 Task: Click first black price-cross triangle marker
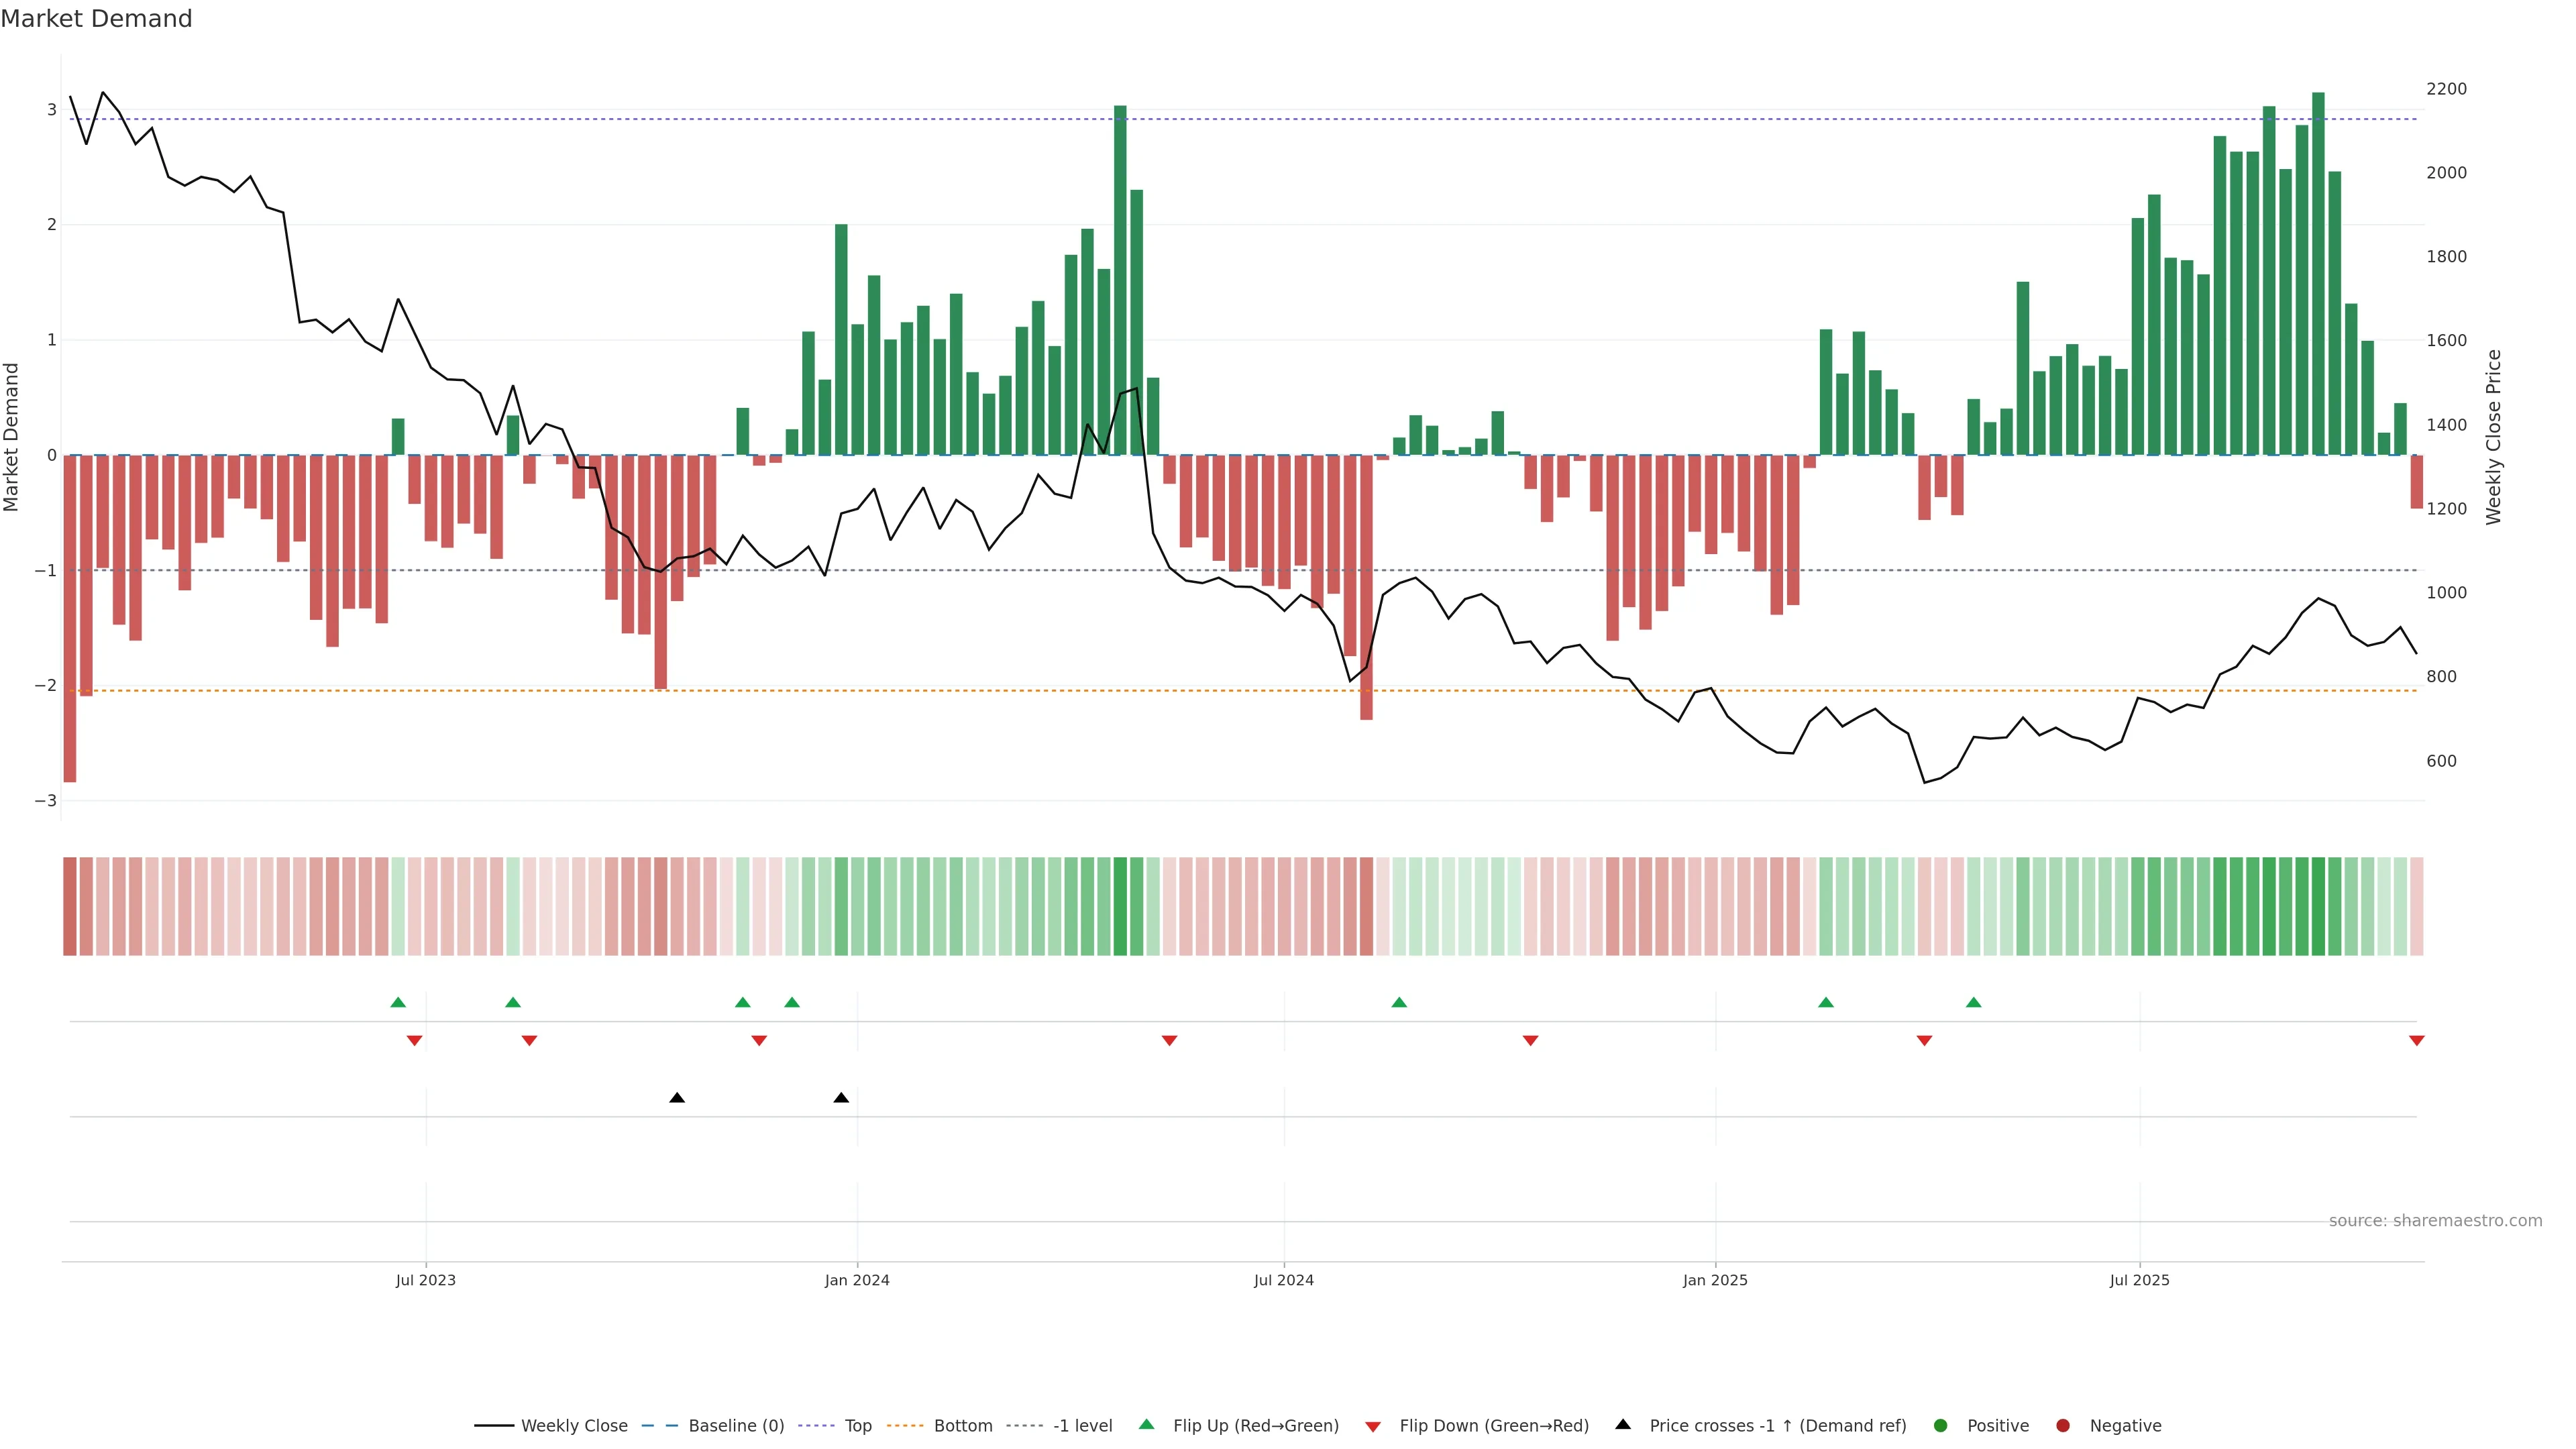point(677,1098)
